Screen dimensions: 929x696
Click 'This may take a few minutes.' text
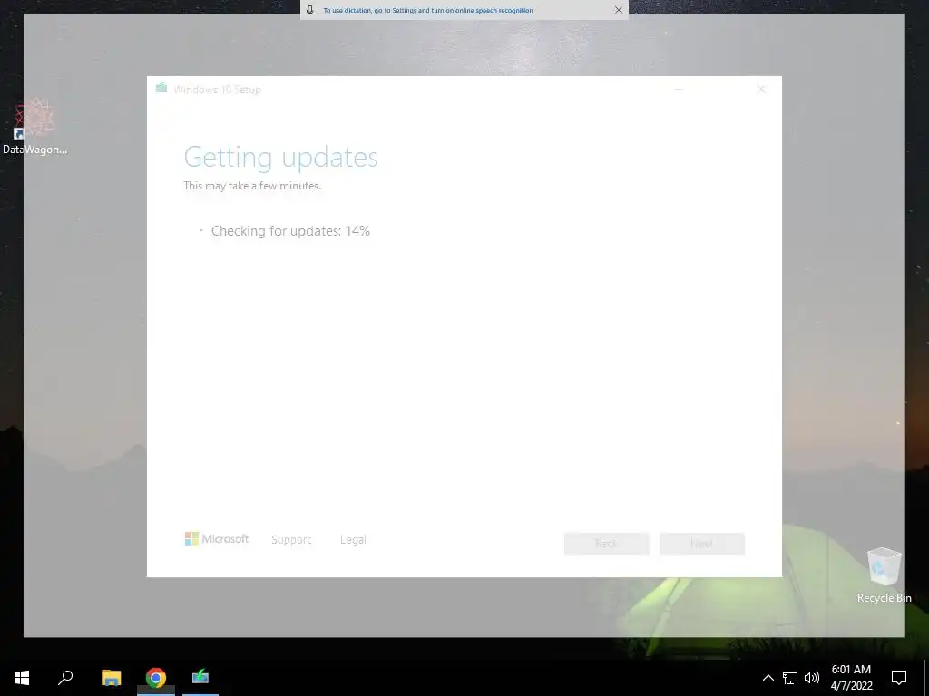(252, 186)
